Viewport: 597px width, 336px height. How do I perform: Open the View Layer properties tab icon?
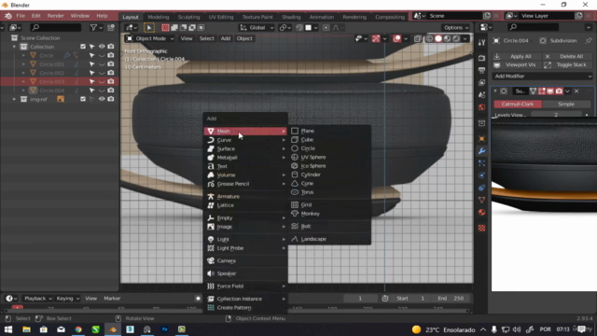click(x=481, y=82)
